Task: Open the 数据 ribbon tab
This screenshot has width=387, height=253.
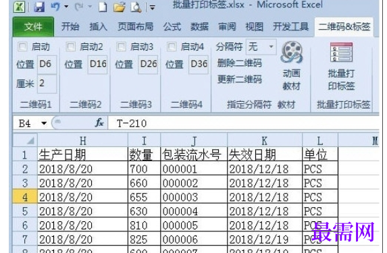Action: [x=199, y=26]
